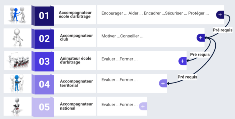Expand the Accompagnateur école d'arbitrage plus button
Screen dimensions: 235x119
(220, 14)
